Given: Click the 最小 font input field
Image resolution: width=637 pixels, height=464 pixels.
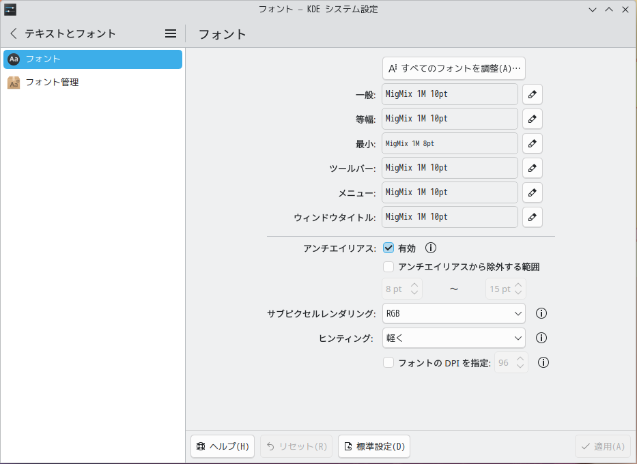Looking at the screenshot, I should 449,143.
